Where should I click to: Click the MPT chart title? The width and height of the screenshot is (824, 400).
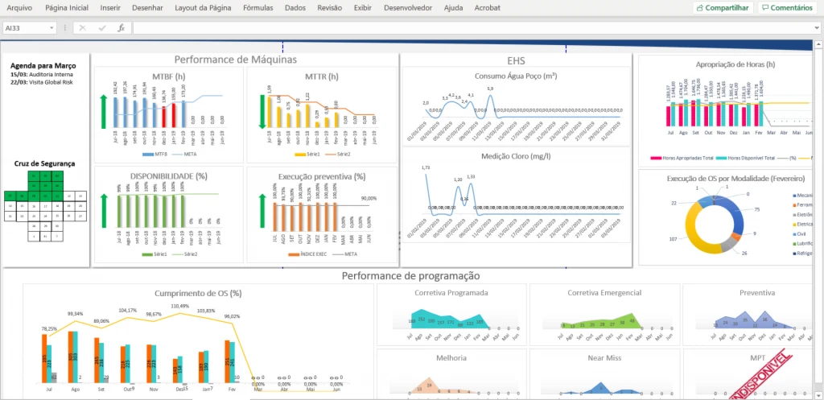(757, 358)
